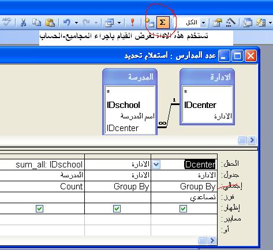Screen dimensions: 273x250
Task: Click the Show Table icon
Action: tap(150, 23)
